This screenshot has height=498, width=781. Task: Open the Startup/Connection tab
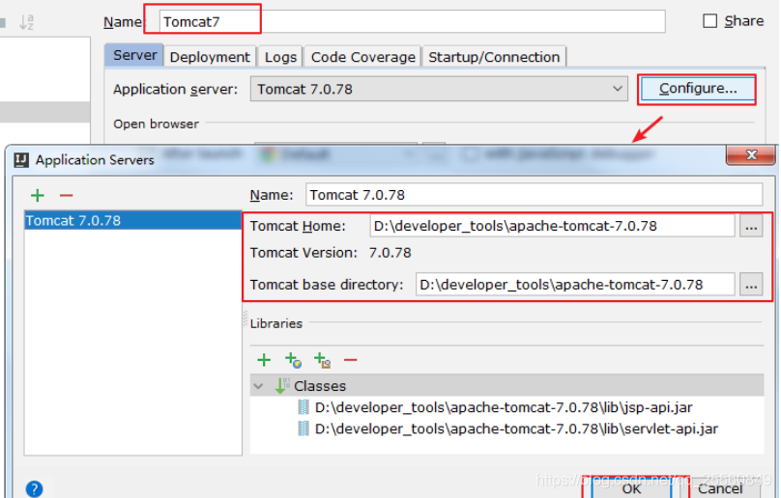click(x=494, y=57)
